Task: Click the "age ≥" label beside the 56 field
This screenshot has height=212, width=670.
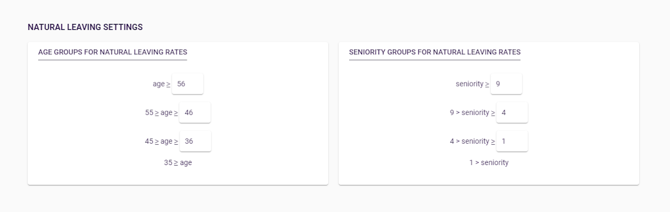Action: [161, 84]
